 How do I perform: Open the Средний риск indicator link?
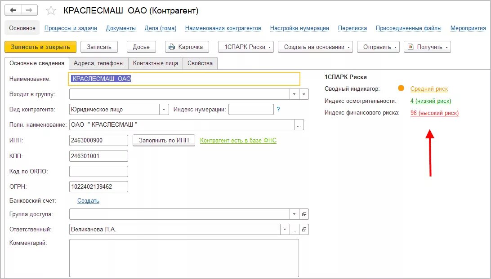429,89
